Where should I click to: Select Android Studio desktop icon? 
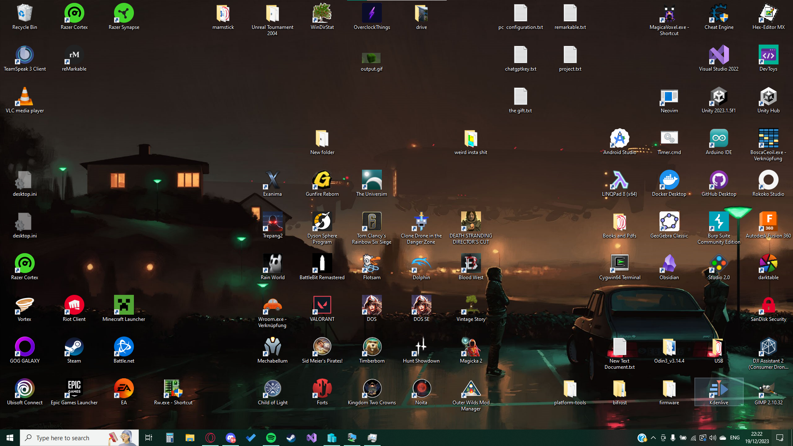620,142
